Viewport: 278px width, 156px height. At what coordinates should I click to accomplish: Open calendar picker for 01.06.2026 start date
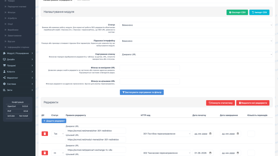210,153
